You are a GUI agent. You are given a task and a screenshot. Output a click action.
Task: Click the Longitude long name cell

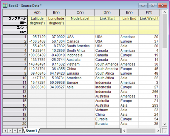(56, 18)
